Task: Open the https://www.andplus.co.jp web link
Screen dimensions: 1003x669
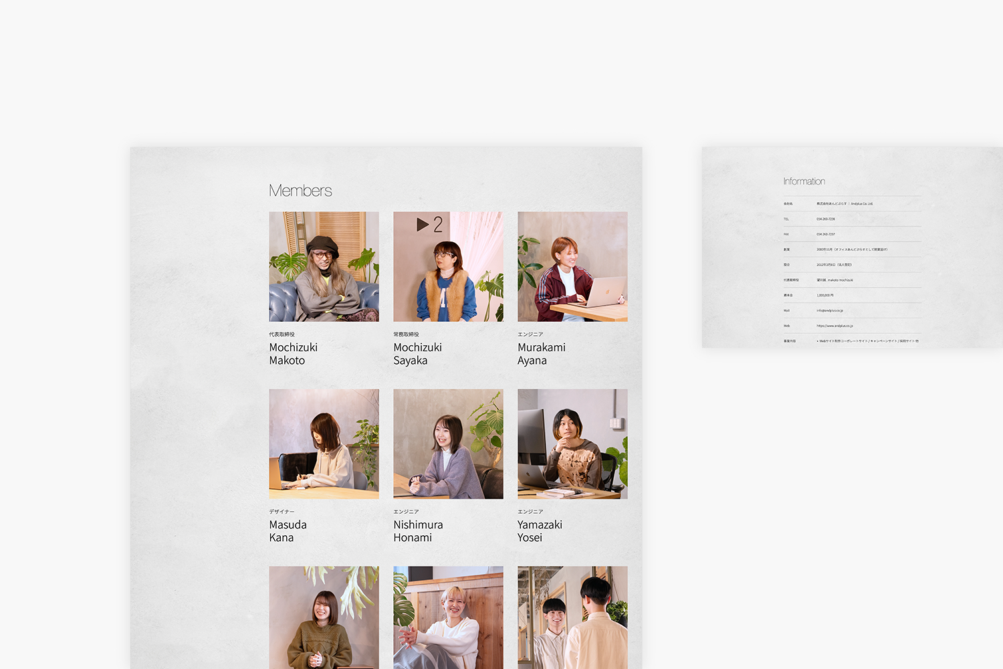Action: (834, 326)
